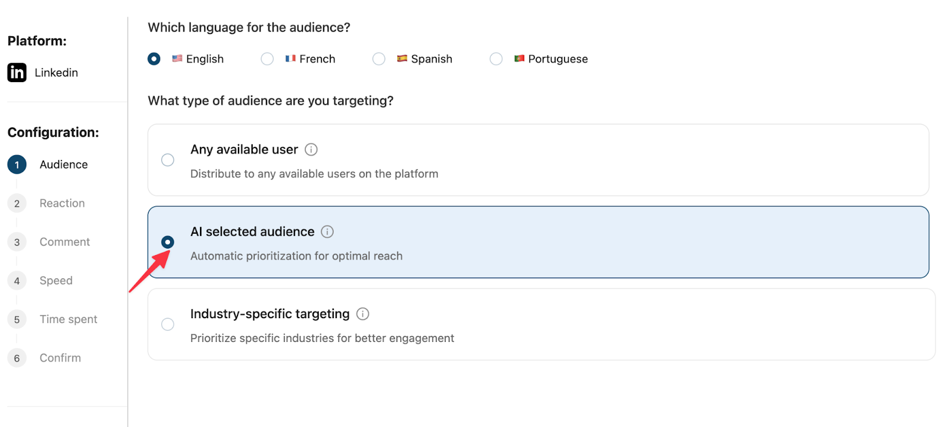The image size is (952, 427).
Task: Click step 4 Speed number circle
Action: point(17,281)
